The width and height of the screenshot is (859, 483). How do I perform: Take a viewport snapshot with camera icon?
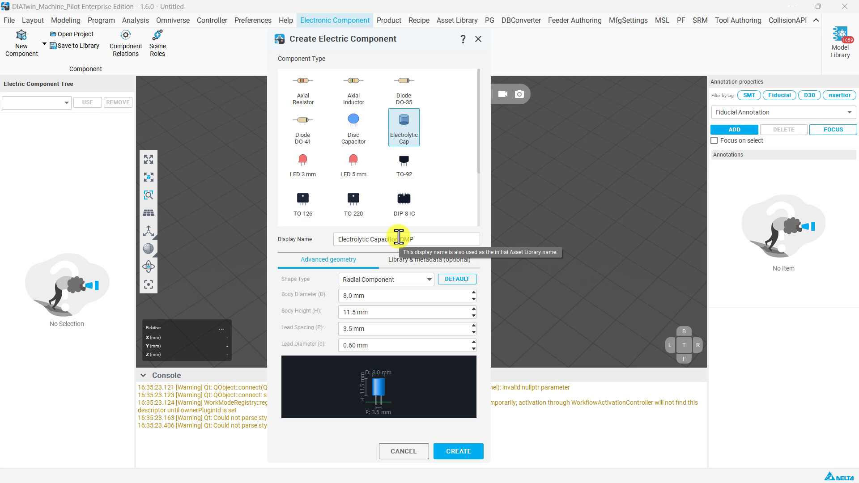(x=519, y=94)
